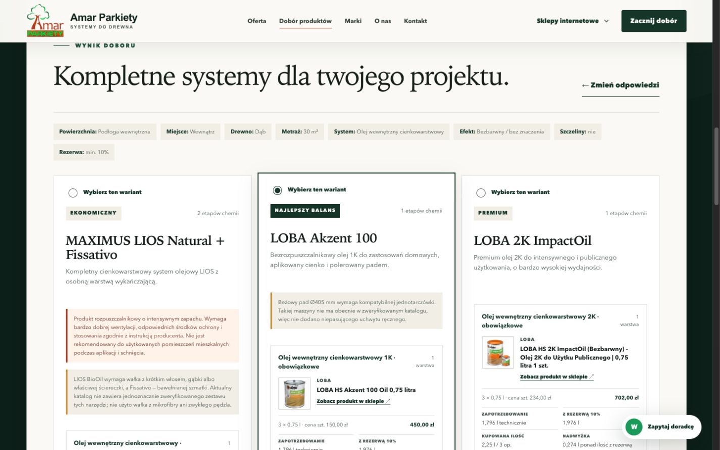Click the EKONOMICZNY badge
This screenshot has height=450, width=720.
pyautogui.click(x=93, y=213)
